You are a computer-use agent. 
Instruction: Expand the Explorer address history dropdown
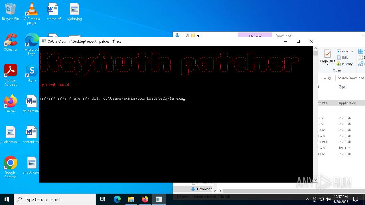325,78
